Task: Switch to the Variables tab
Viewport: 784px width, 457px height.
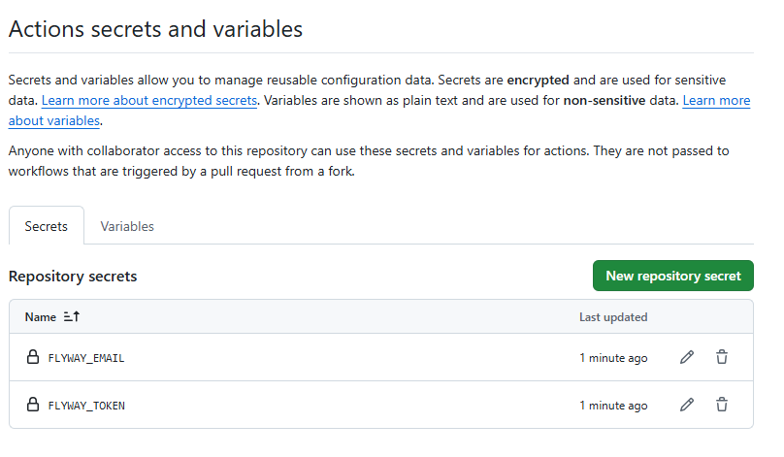Action: click(127, 226)
